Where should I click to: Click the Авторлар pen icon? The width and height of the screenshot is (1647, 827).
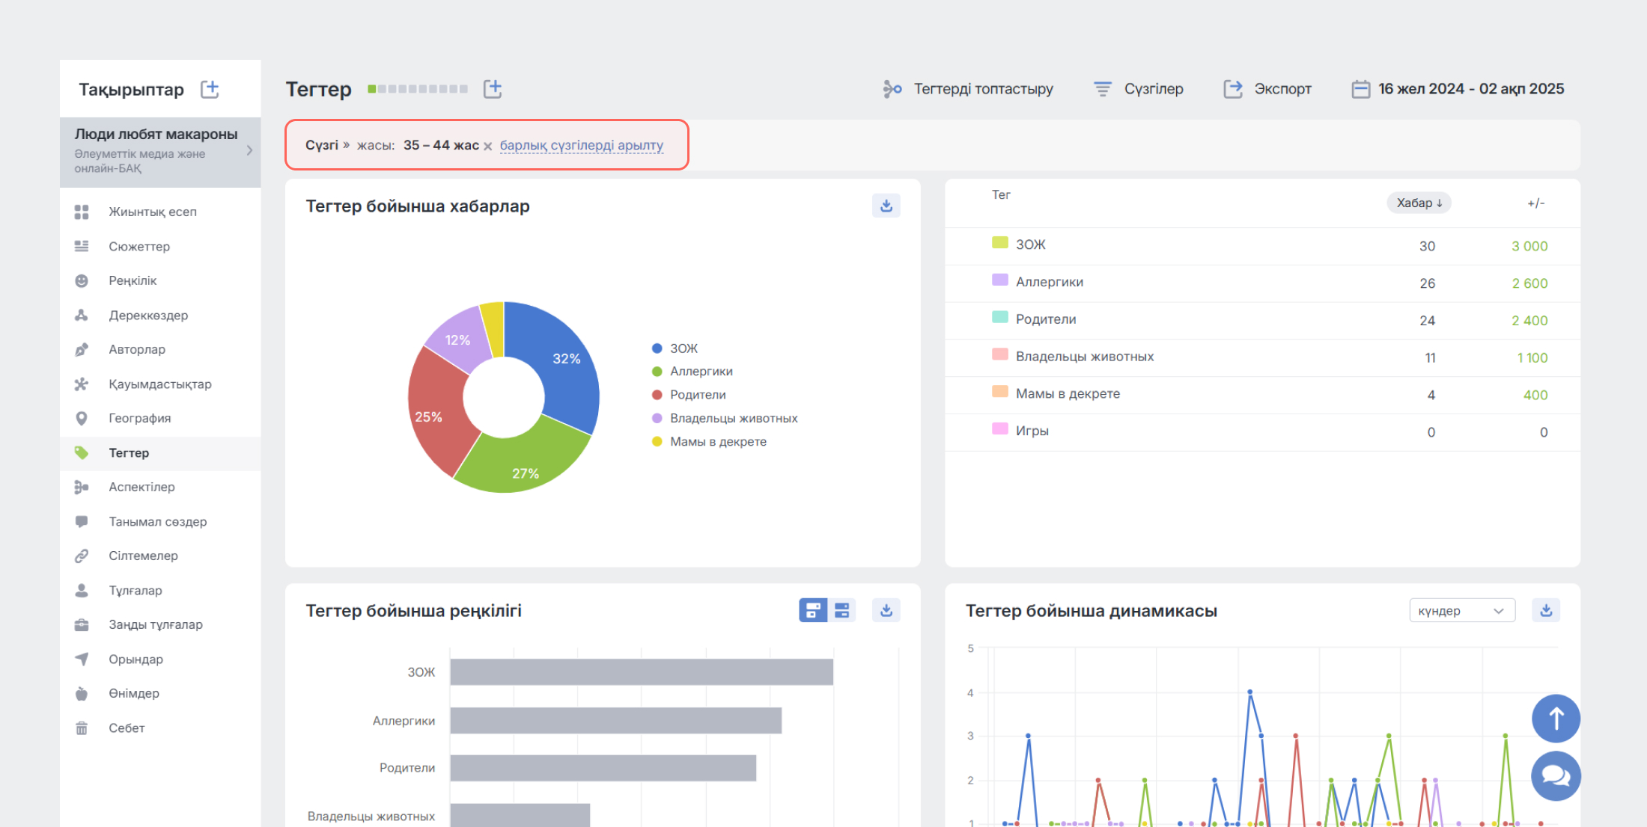[82, 349]
